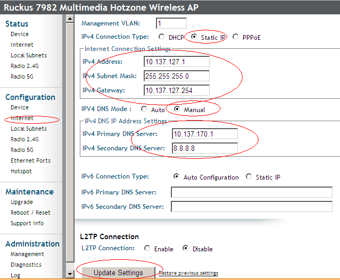Choose IPv6 Auto Configuration
Screen dimensions: 340x280
[176, 176]
